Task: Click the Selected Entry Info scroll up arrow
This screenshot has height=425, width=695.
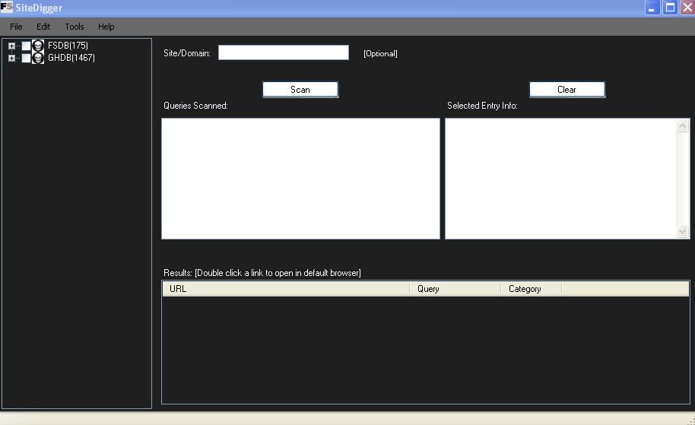Action: click(x=683, y=126)
